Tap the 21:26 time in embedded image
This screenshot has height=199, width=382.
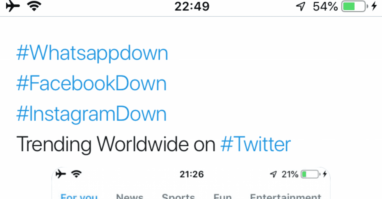[192, 174]
